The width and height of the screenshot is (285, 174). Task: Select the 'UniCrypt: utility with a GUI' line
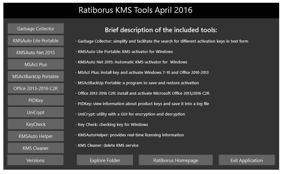click(x=130, y=114)
